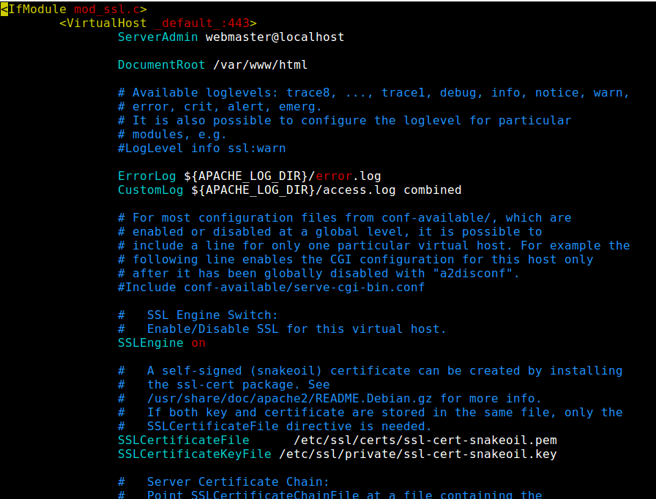Click the CustomLog directive keyword
This screenshot has height=499, width=656.
pyautogui.click(x=151, y=190)
